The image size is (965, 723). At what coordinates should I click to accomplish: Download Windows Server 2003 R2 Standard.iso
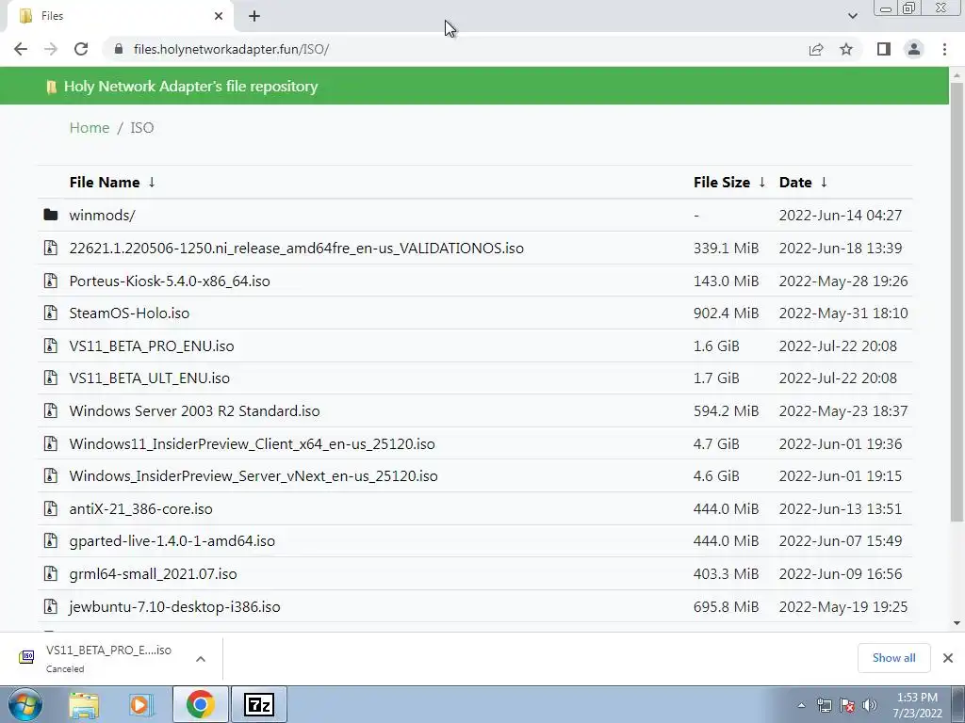(x=194, y=410)
